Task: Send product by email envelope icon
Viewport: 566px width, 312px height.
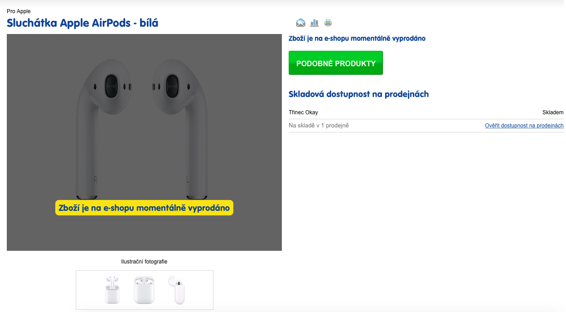Action: click(300, 23)
